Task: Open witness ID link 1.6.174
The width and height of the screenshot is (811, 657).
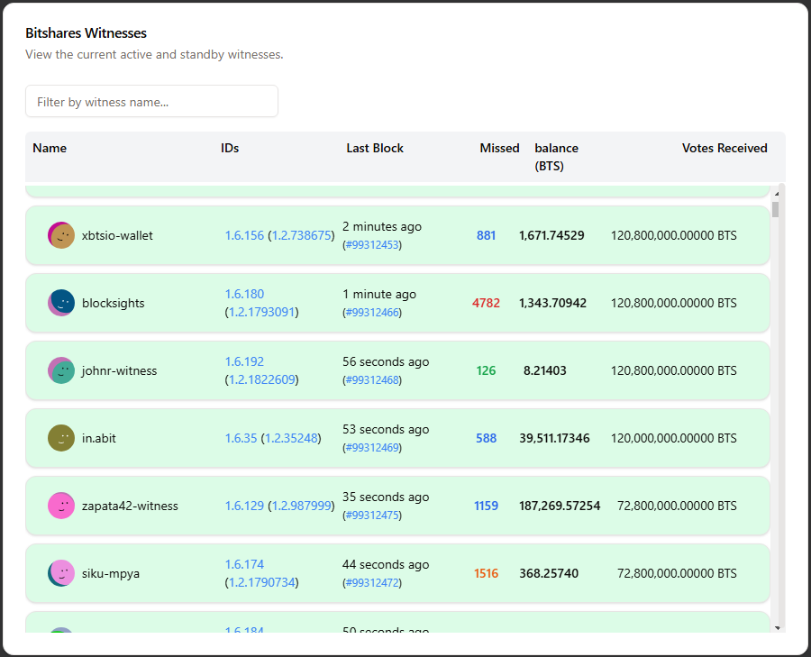Action: click(244, 564)
